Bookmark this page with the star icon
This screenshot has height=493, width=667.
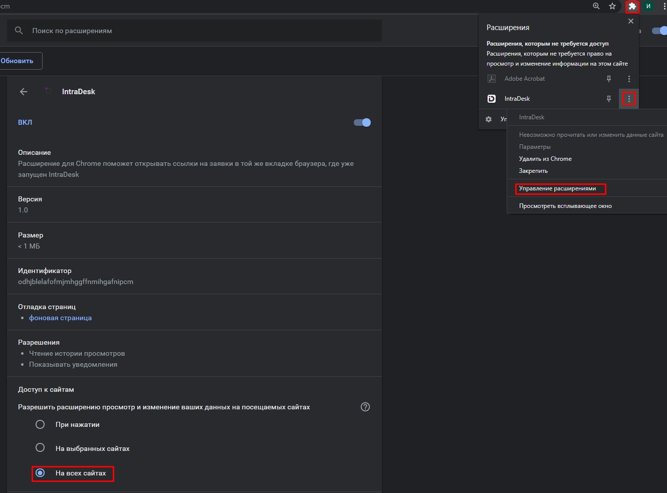pyautogui.click(x=612, y=6)
